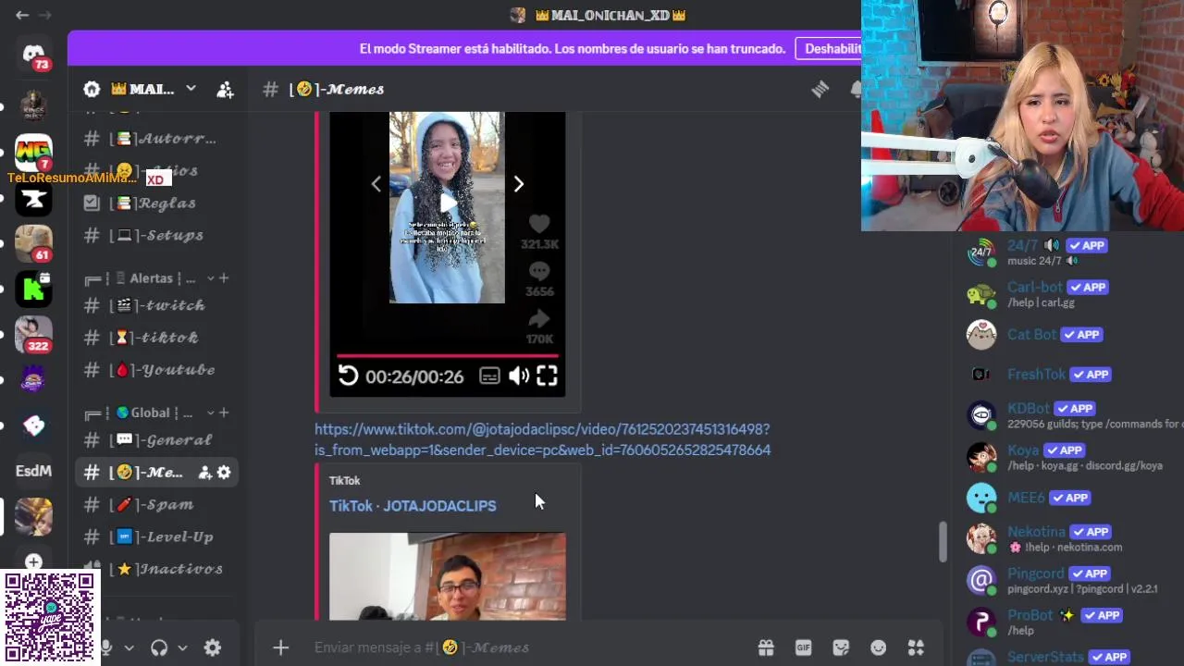Click the heart like icon on TikTok video

pyautogui.click(x=539, y=224)
